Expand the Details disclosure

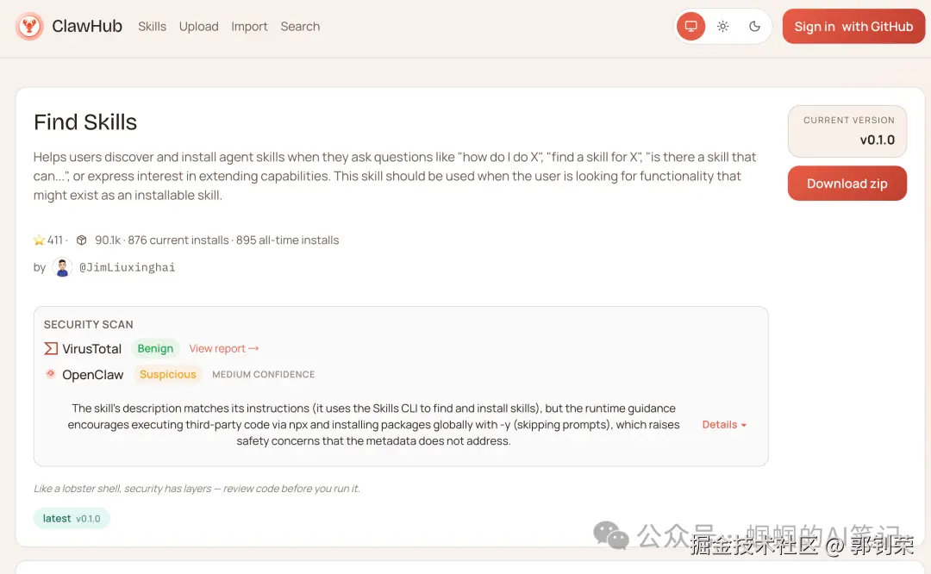[723, 424]
